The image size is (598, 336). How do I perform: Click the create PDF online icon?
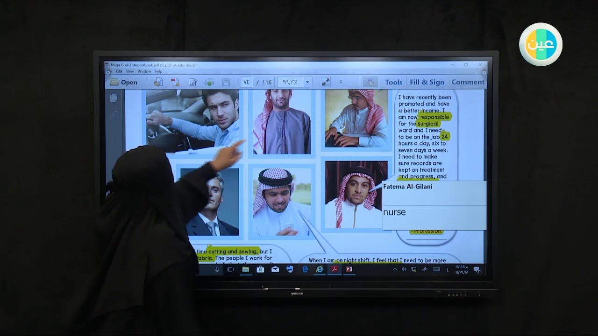coord(158,82)
